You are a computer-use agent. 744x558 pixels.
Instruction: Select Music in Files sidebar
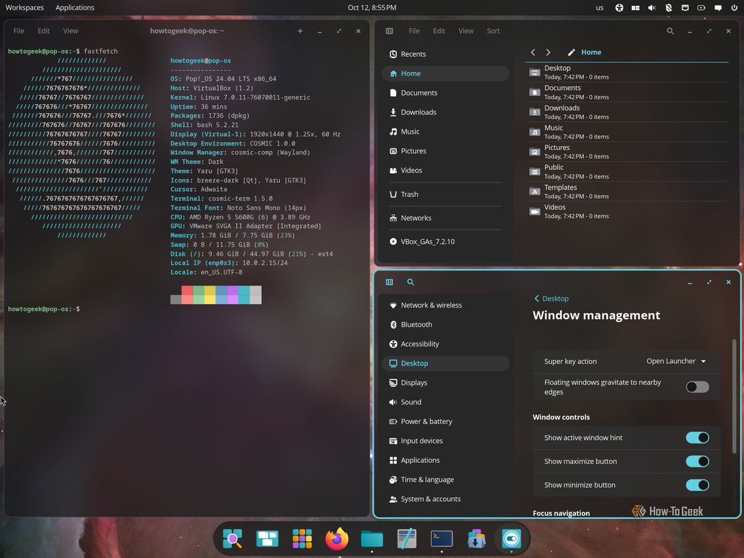click(446, 132)
